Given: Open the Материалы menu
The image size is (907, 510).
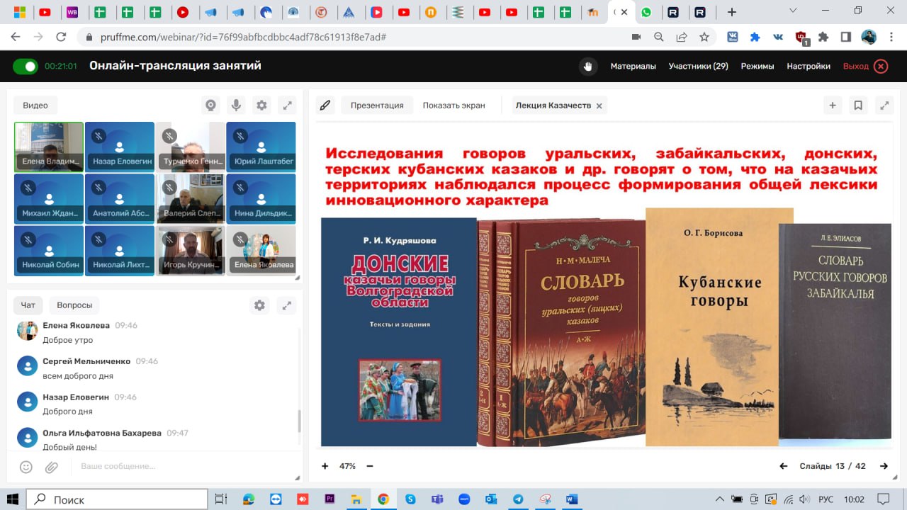Looking at the screenshot, I should tap(633, 67).
